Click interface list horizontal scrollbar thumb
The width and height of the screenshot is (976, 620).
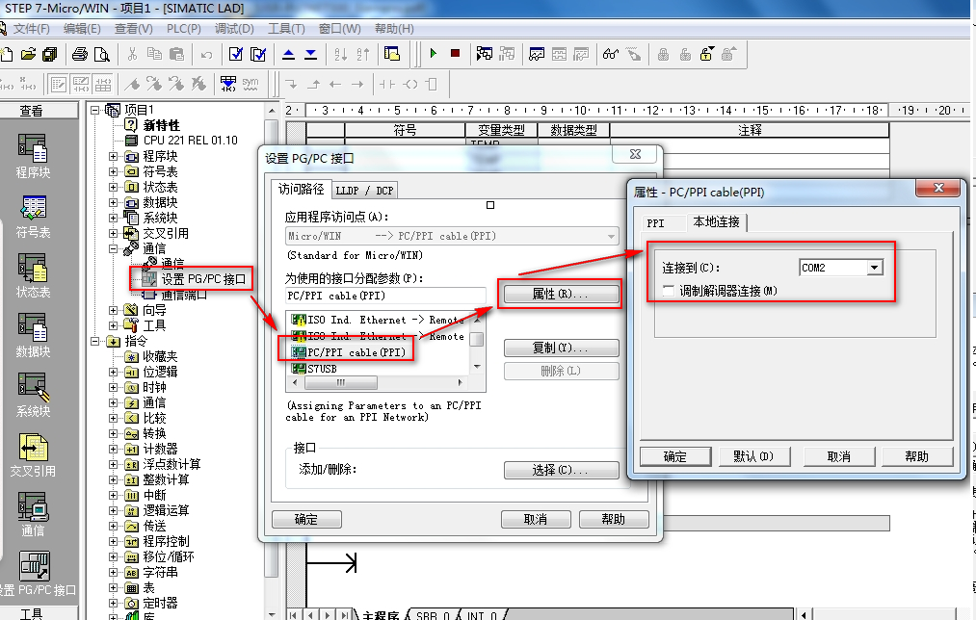coord(340,382)
